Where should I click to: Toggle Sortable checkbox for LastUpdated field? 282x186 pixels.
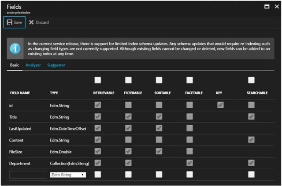click(x=159, y=128)
